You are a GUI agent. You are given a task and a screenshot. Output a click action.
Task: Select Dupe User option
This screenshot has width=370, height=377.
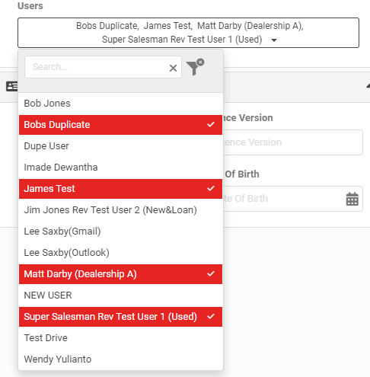pyautogui.click(x=120, y=146)
